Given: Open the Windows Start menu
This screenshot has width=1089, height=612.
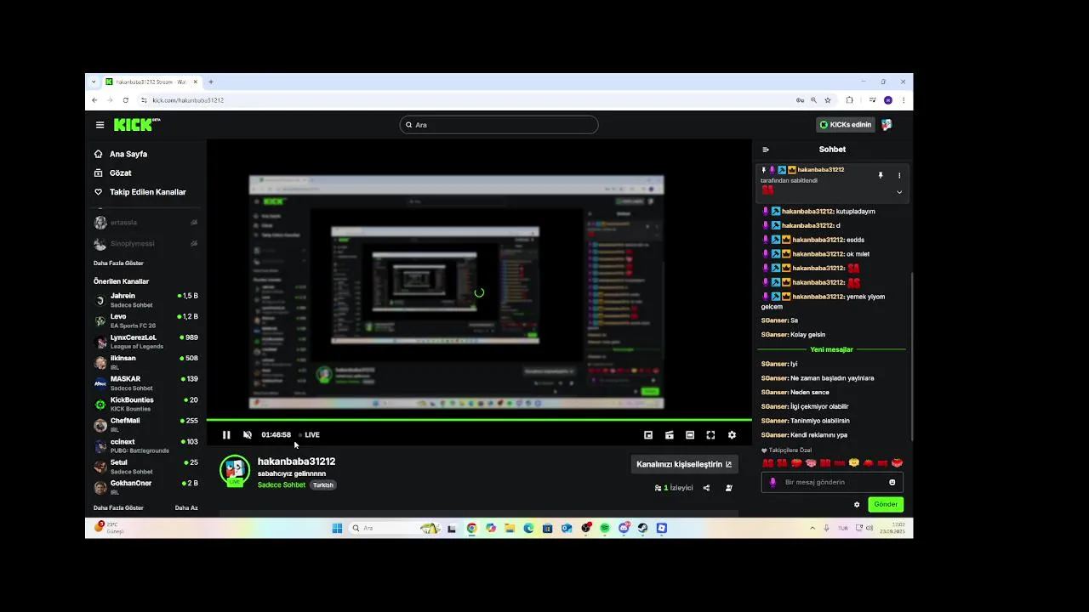Looking at the screenshot, I should coord(337,528).
